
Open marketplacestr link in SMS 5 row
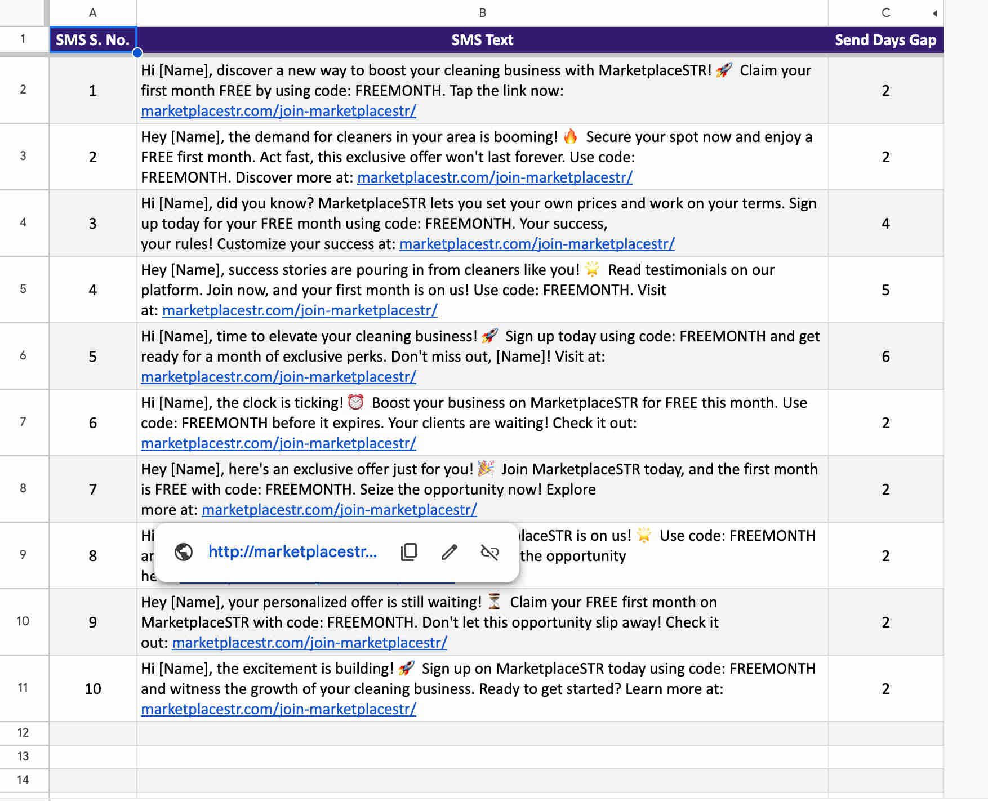point(278,377)
